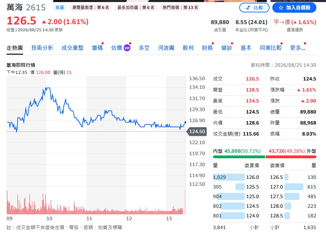Click 瀏覽量激增：第6名 ranking tag

click(x=91, y=8)
